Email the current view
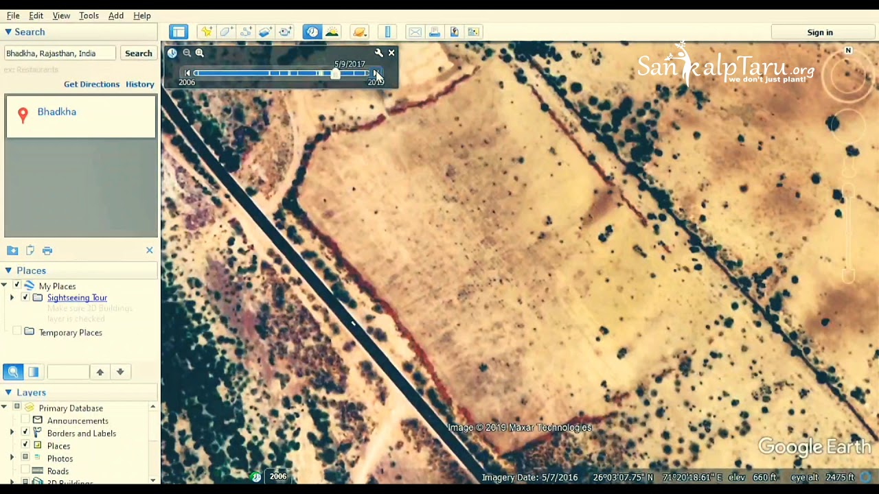879x494 pixels. 415,32
